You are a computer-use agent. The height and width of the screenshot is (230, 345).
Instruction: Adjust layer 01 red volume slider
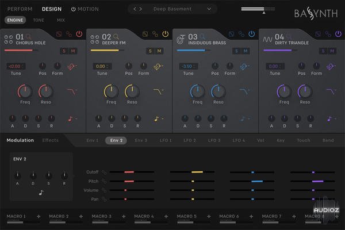pyautogui.click(x=21, y=51)
